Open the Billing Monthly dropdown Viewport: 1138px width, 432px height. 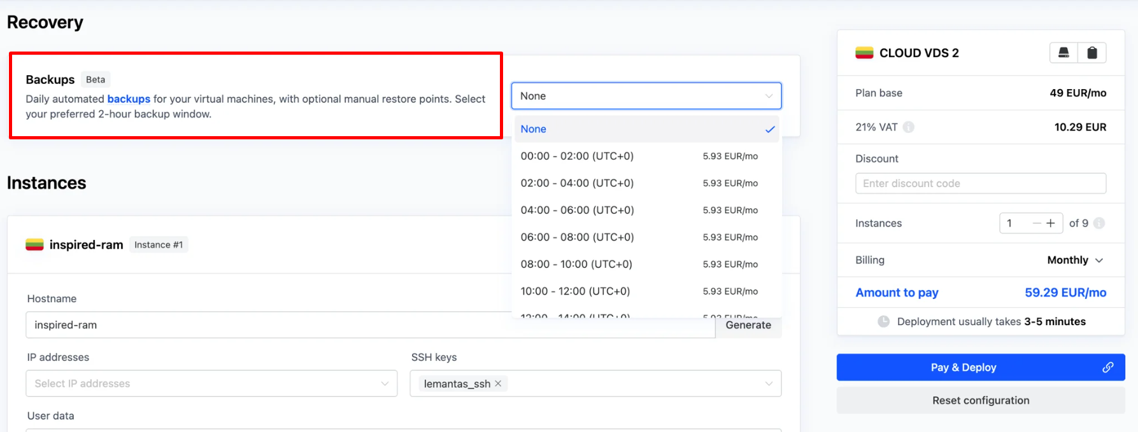coord(1075,260)
